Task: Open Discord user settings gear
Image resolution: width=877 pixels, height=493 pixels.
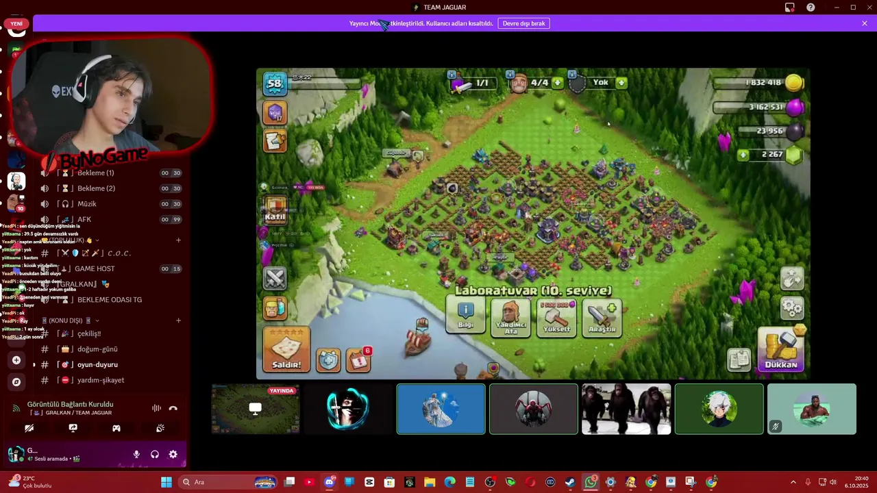Action: coord(173,454)
